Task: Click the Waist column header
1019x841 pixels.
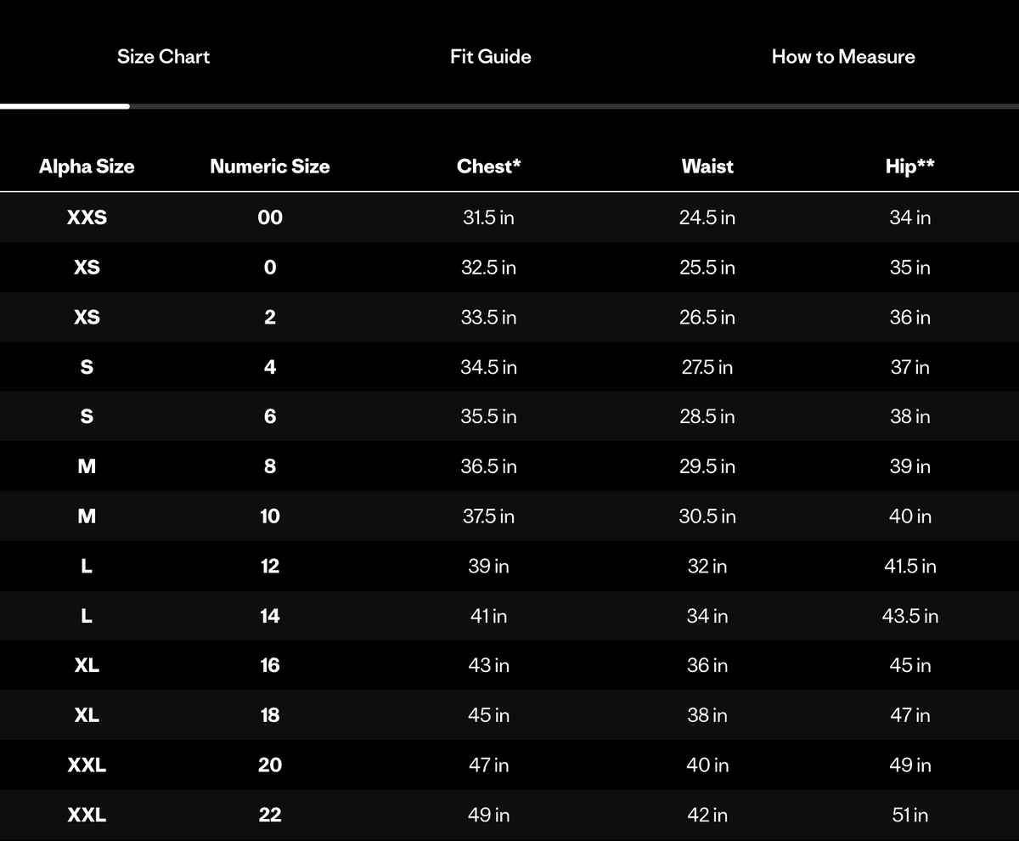Action: point(707,167)
